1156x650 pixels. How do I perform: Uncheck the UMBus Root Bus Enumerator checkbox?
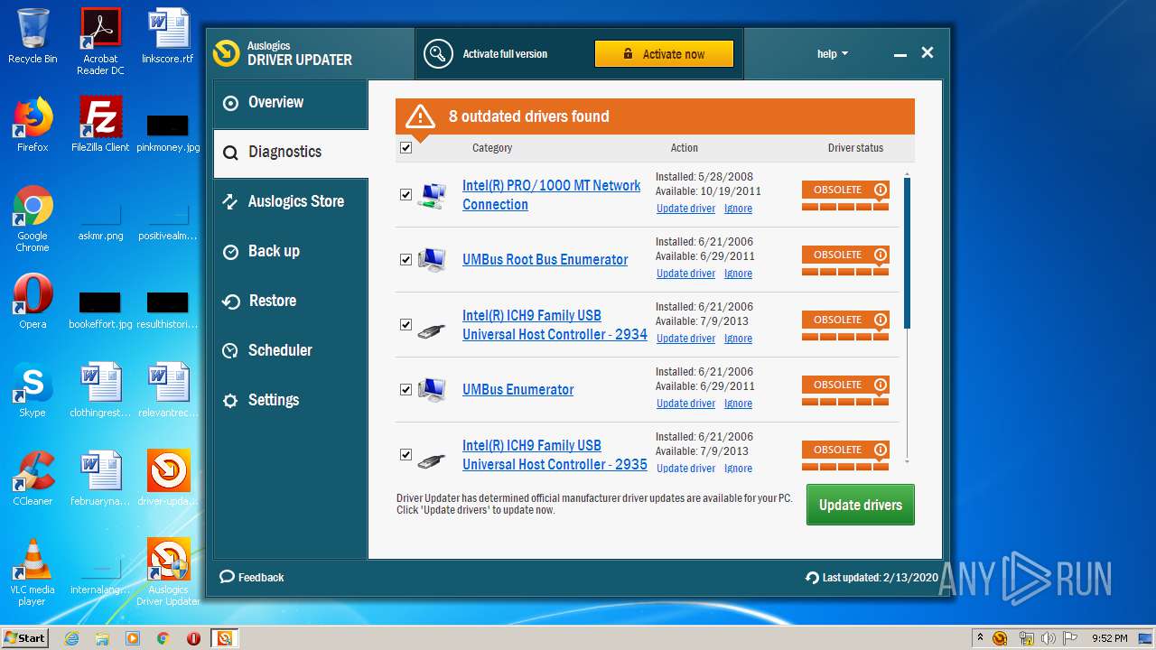tap(406, 259)
